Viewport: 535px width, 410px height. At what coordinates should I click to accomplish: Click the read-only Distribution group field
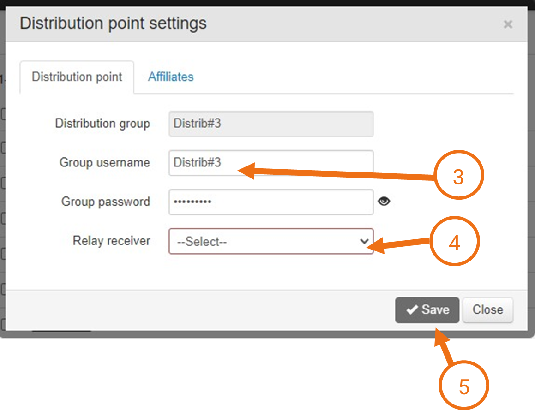tap(271, 124)
